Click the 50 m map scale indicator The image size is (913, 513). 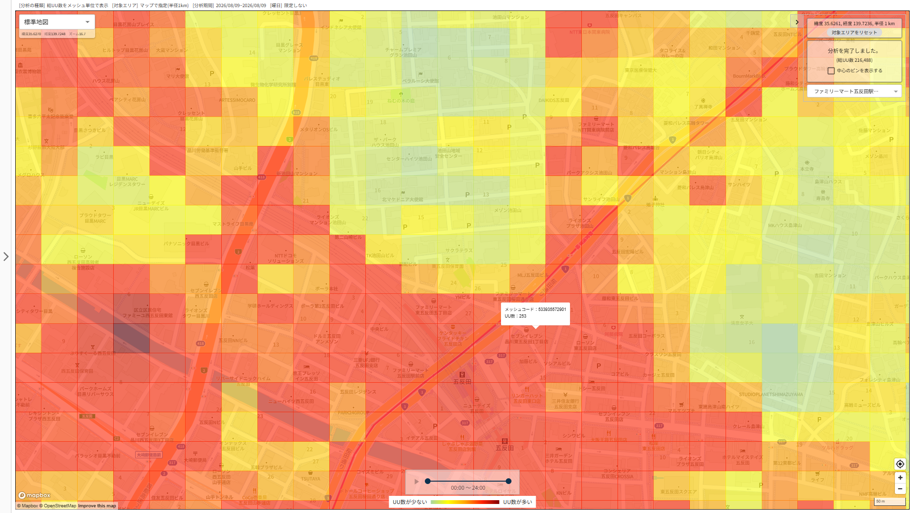[x=890, y=502]
